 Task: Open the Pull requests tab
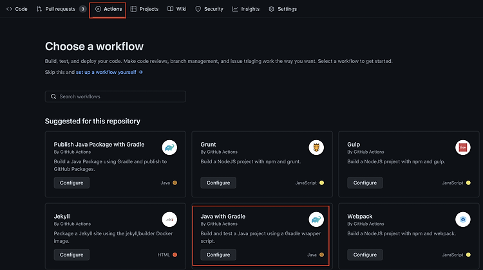[61, 9]
